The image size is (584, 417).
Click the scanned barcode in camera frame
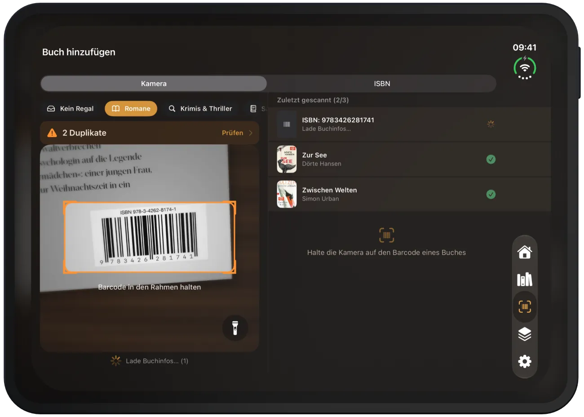pyautogui.click(x=150, y=237)
